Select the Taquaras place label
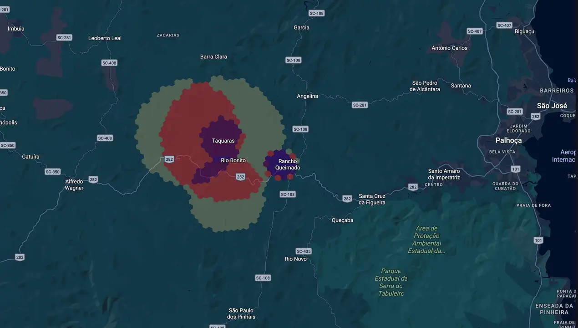The image size is (578, 328). [223, 141]
